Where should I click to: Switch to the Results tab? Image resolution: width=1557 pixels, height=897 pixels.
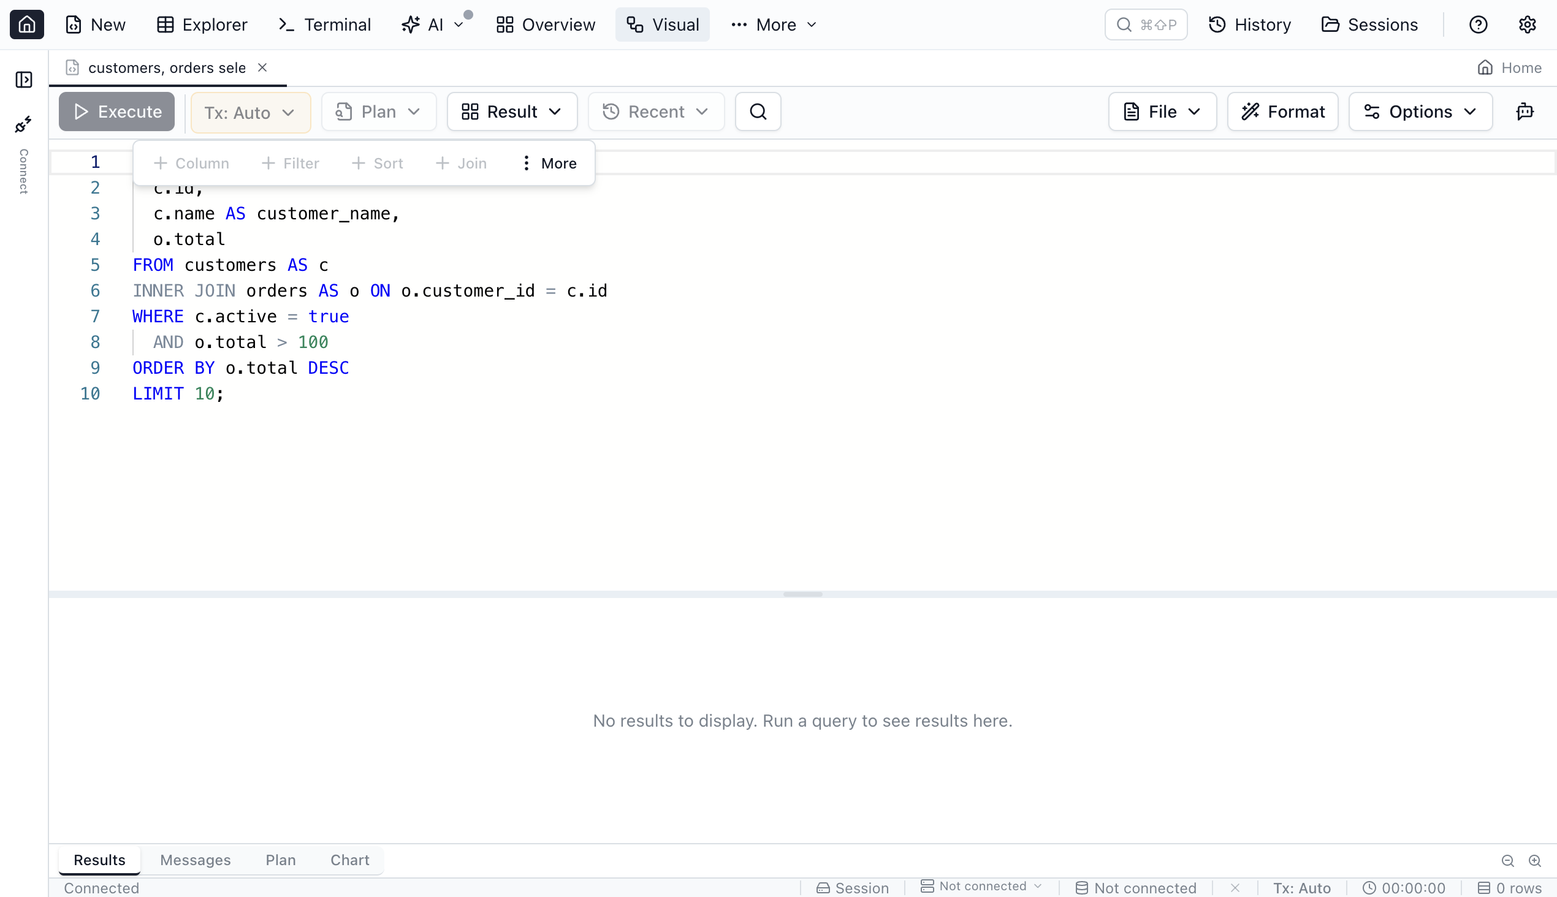tap(99, 860)
